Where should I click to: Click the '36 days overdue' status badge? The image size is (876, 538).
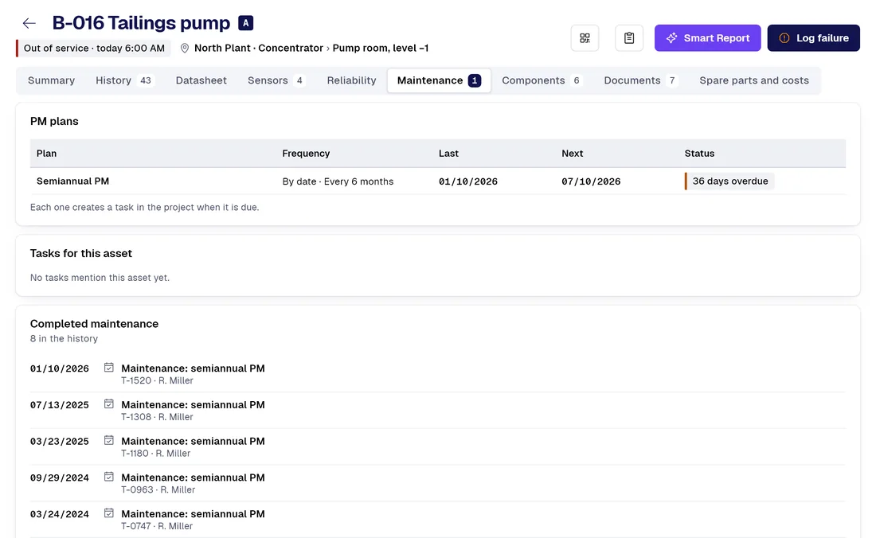(729, 181)
